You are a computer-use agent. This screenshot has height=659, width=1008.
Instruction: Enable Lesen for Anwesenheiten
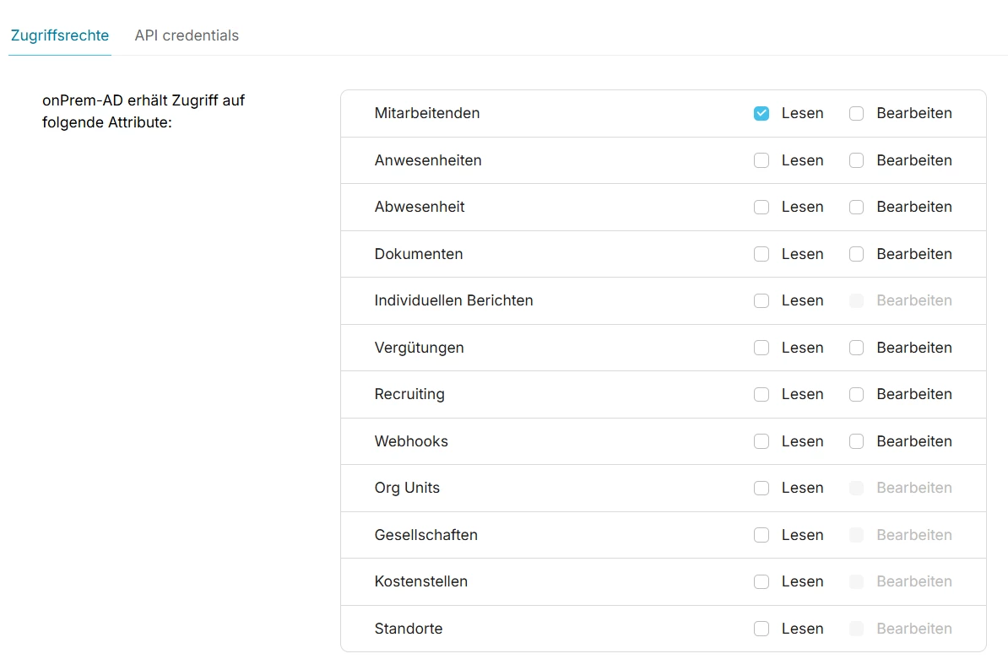(761, 160)
